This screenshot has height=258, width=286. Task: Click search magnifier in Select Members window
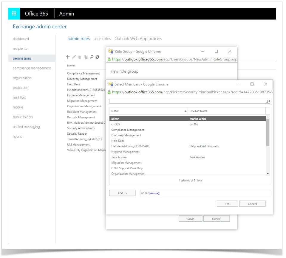pyautogui.click(x=268, y=101)
